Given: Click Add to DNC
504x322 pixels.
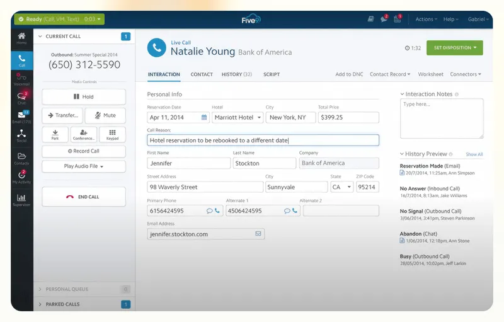Looking at the screenshot, I should coord(349,74).
